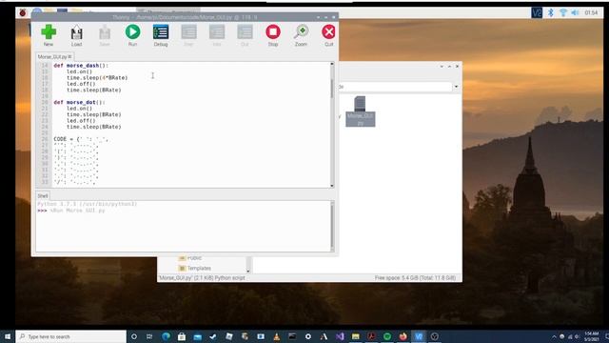Show hidden icons chevron in Windows tray
609x343 pixels.
click(x=554, y=336)
